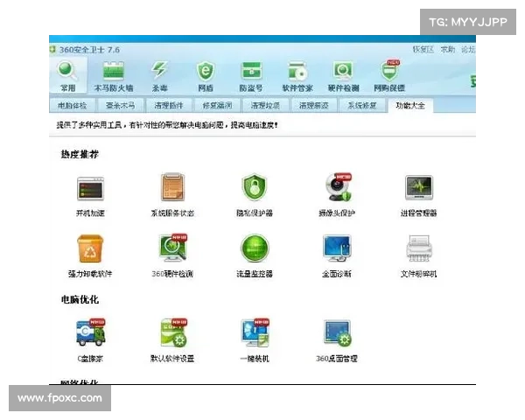Image resolution: width=525 pixels, height=420 pixels.
Task: Open the 进程管理器 monitor icon
Action: [x=419, y=187]
